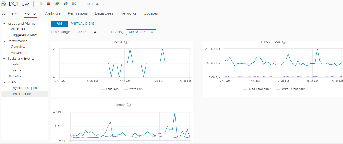This screenshot has height=144, width=343.
Task: Open Triggered Alarms in sidebar
Action: tap(24, 35)
